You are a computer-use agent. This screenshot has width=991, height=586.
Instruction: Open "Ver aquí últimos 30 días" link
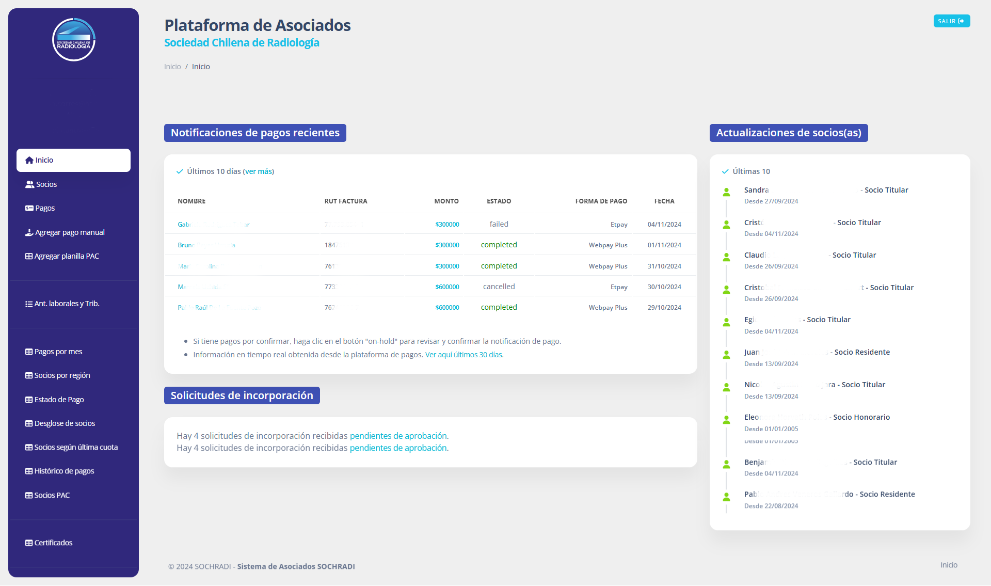click(463, 355)
